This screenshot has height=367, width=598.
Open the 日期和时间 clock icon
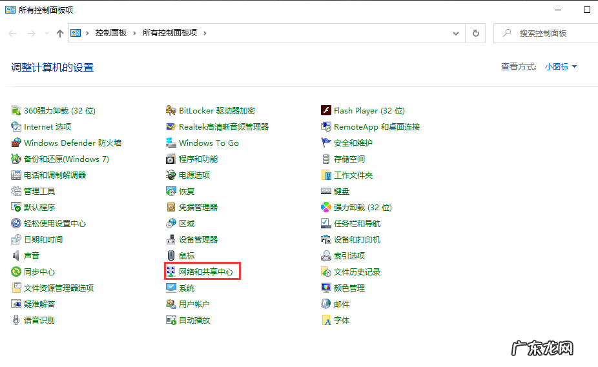tap(16, 239)
